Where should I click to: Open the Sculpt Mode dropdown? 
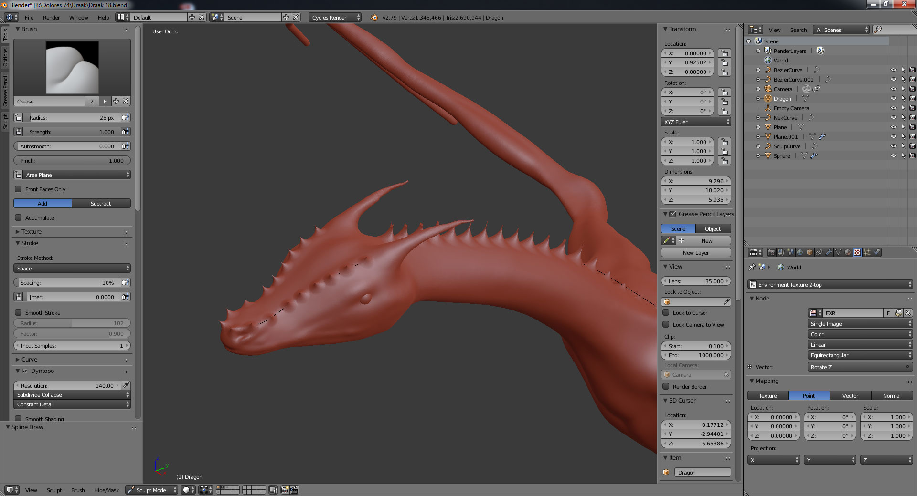click(x=151, y=490)
